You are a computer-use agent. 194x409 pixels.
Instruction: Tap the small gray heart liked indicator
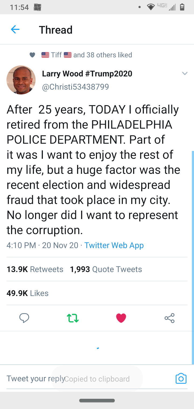(32, 55)
